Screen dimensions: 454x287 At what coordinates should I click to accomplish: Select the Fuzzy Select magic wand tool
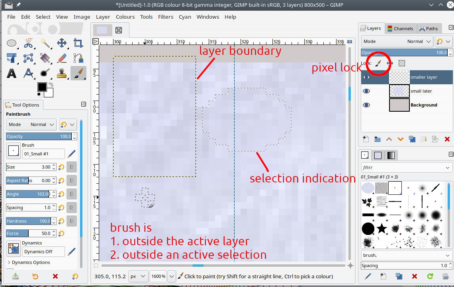(45, 43)
